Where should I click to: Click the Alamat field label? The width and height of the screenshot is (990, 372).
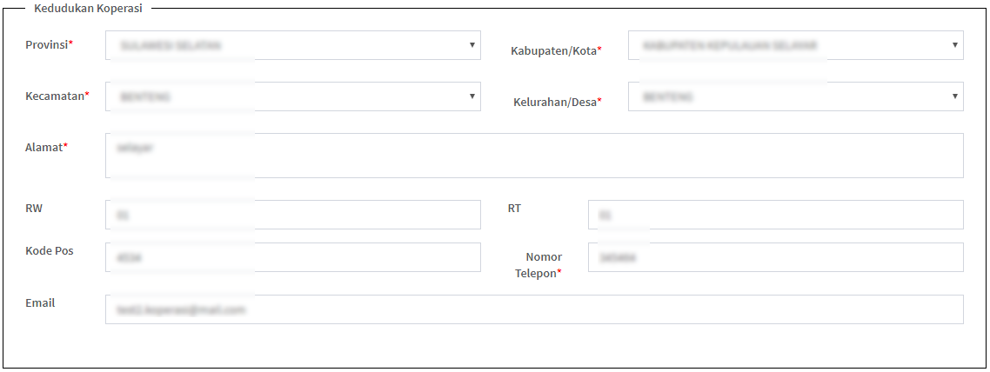click(x=46, y=147)
